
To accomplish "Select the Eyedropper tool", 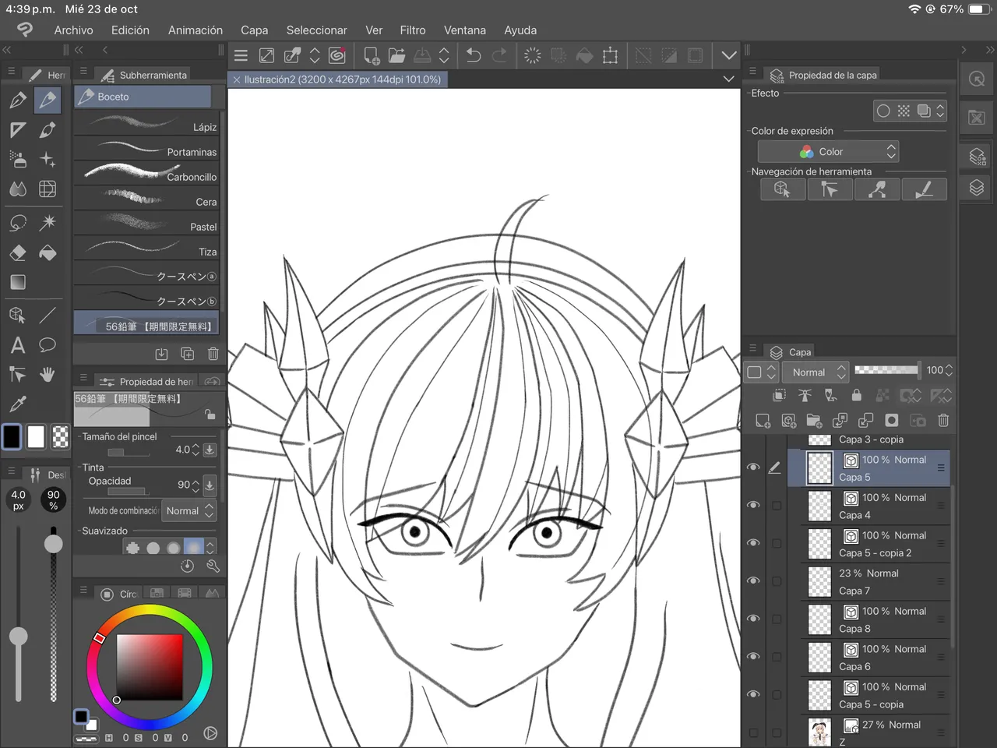I will (18, 404).
